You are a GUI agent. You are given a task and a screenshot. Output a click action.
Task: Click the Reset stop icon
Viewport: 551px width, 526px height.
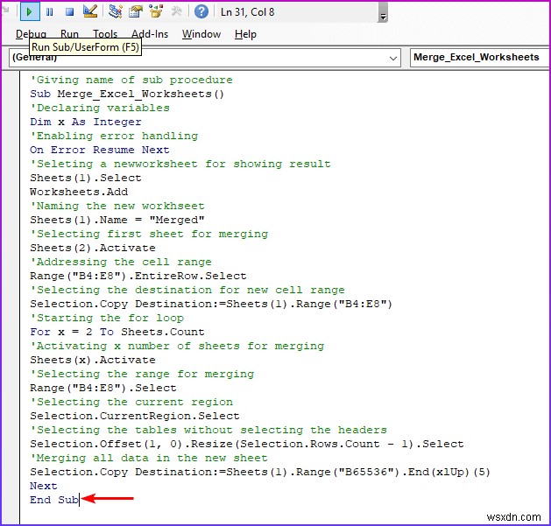click(69, 12)
